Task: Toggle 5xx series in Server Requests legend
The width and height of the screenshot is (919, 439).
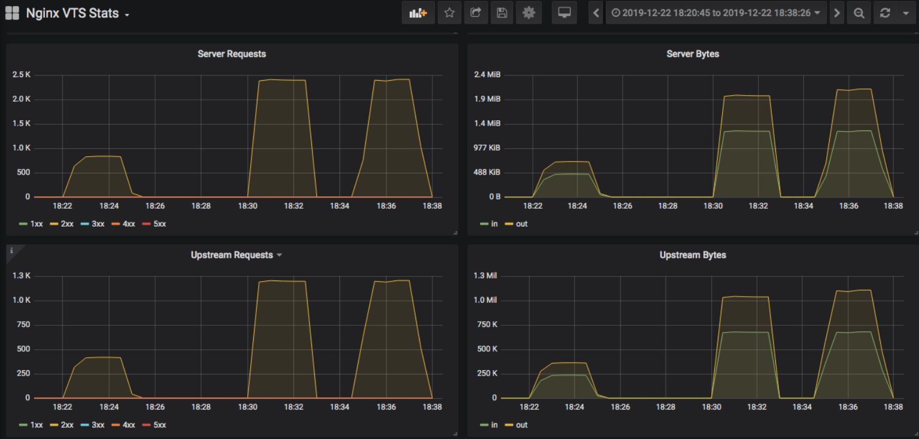Action: (154, 224)
